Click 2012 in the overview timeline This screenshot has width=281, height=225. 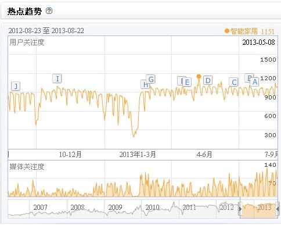(227, 208)
